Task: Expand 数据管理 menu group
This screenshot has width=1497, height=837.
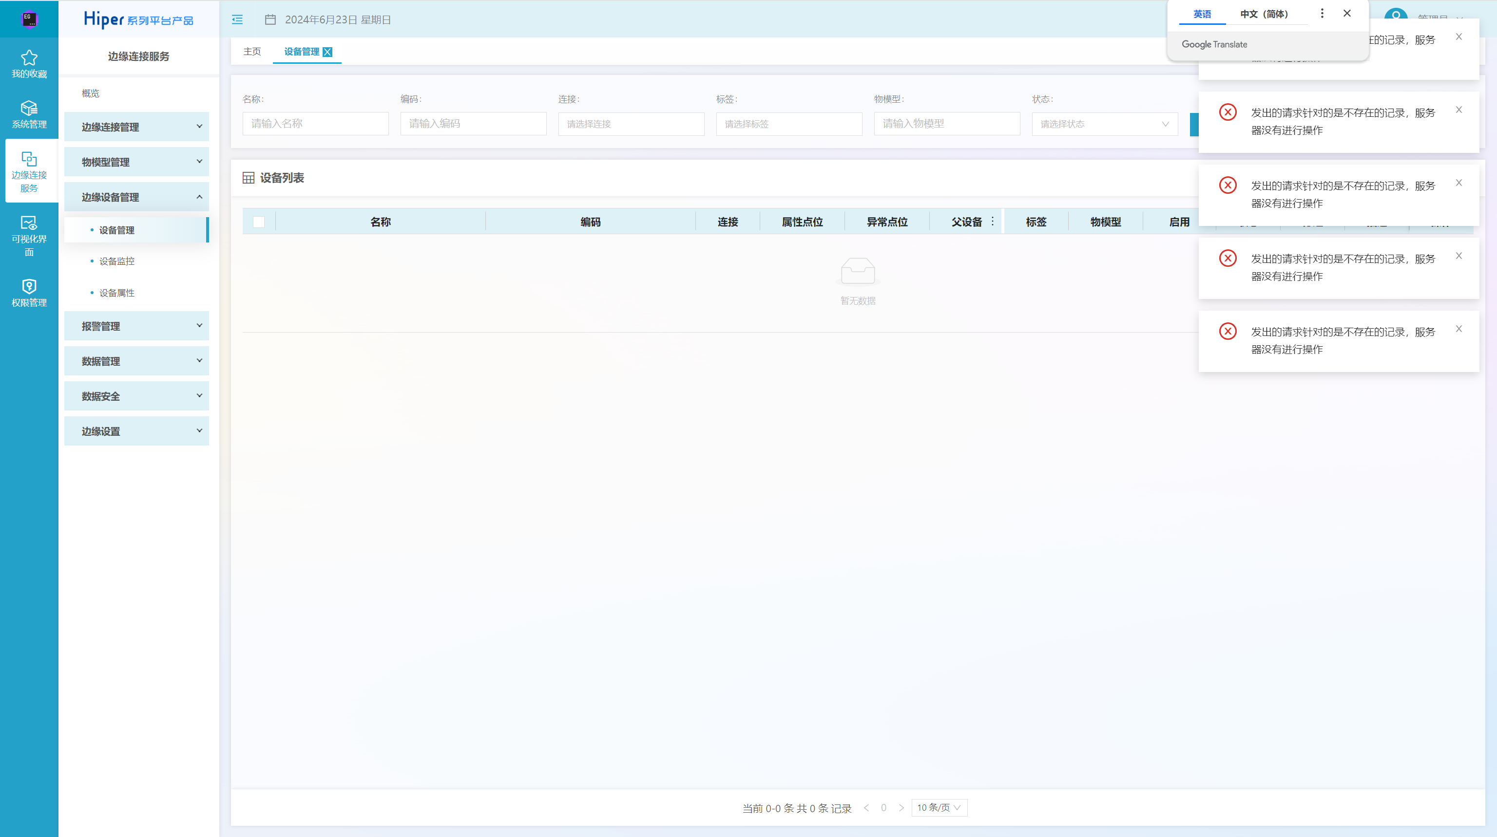Action: point(136,361)
